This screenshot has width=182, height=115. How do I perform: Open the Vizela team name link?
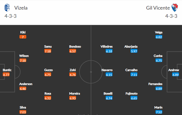pyautogui.click(x=21, y=8)
